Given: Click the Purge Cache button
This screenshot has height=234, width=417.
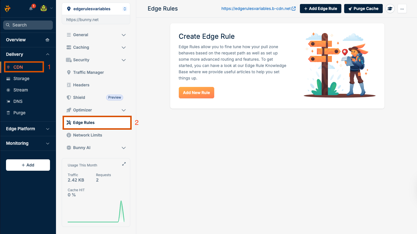Looking at the screenshot, I should pos(363,9).
